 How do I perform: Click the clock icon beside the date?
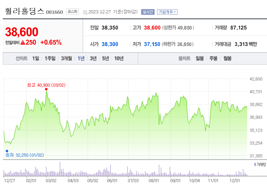[85, 12]
